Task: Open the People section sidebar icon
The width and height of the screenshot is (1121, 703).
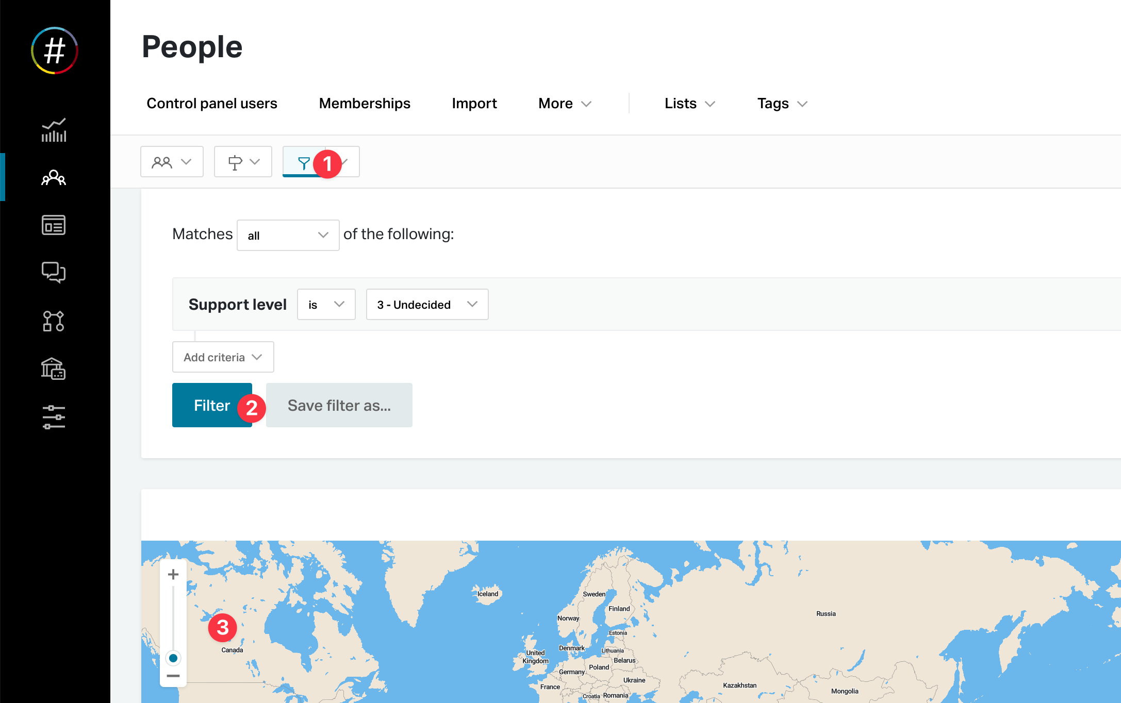Action: click(54, 178)
